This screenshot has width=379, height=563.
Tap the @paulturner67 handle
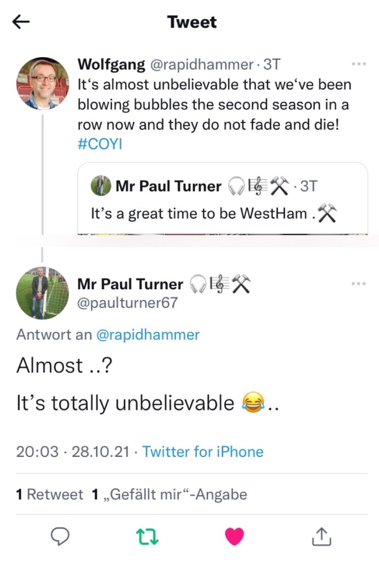click(x=127, y=302)
